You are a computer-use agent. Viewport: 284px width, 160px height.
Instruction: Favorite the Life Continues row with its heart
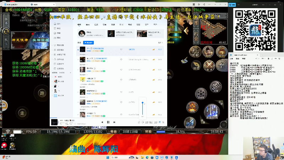tap(121, 70)
